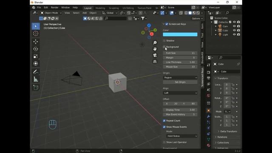
Task: Choose the Measure tool
Action: (x=36, y=79)
